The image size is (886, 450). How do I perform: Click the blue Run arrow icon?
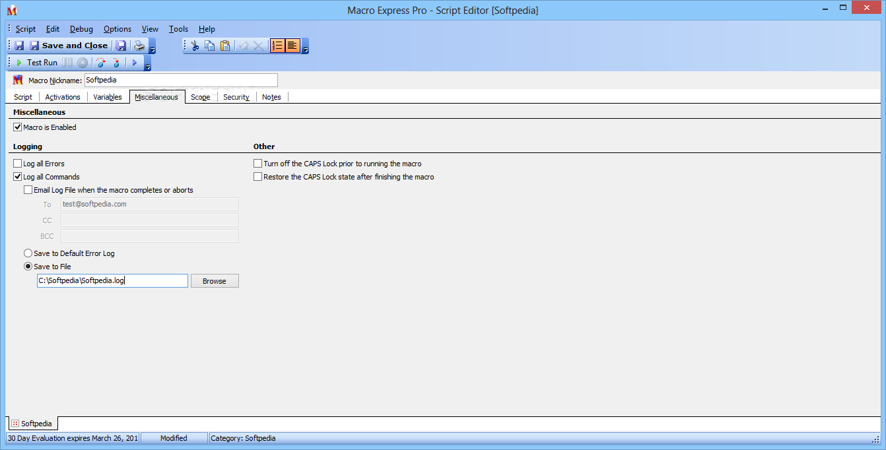(134, 63)
